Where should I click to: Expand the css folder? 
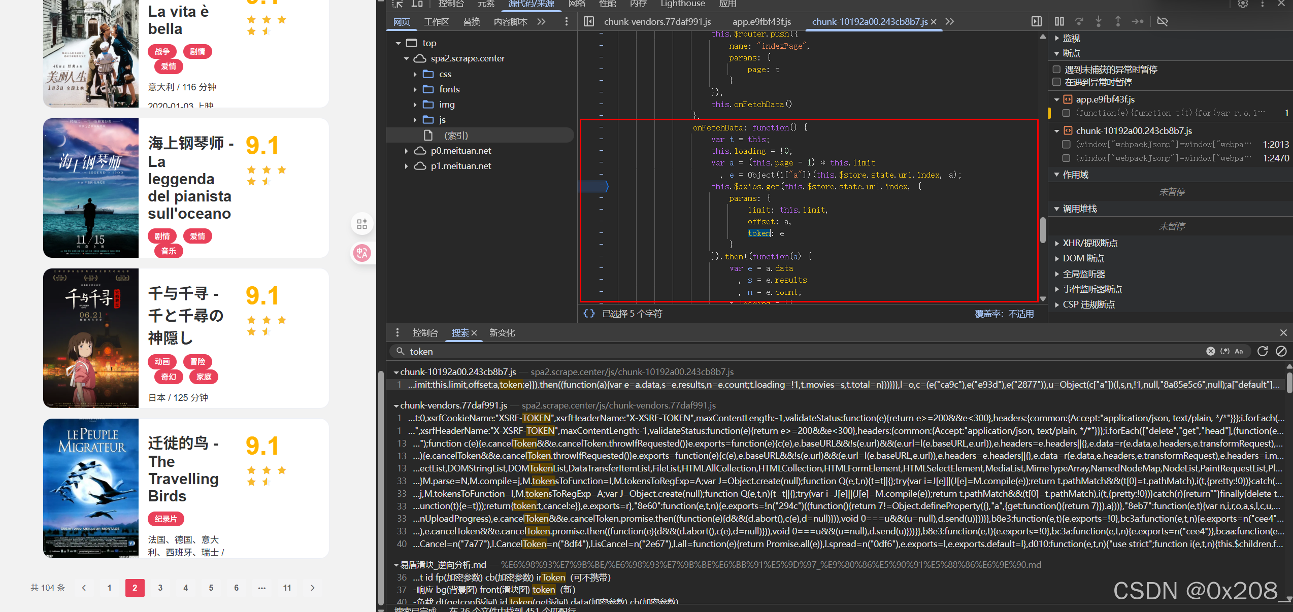415,75
